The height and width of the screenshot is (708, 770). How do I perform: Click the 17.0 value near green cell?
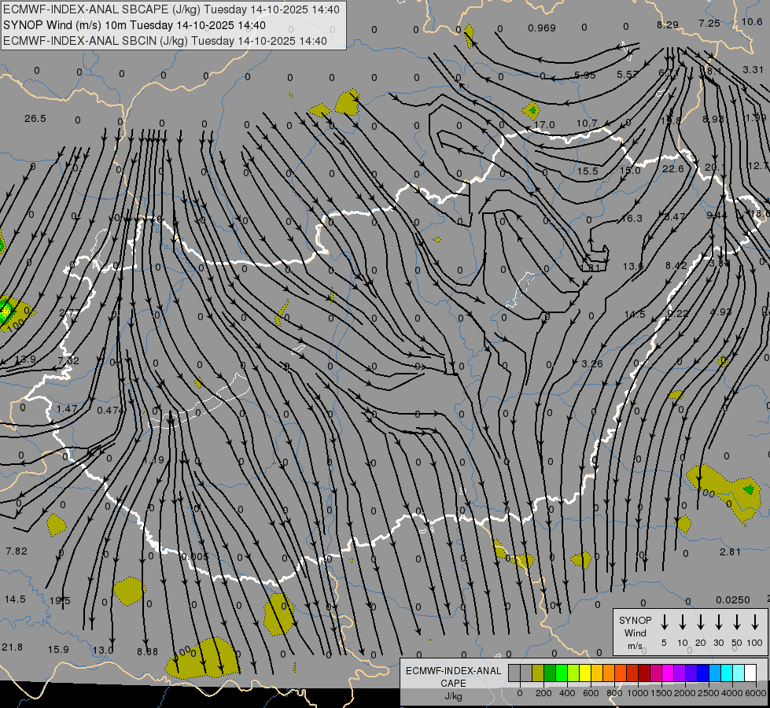tap(544, 125)
